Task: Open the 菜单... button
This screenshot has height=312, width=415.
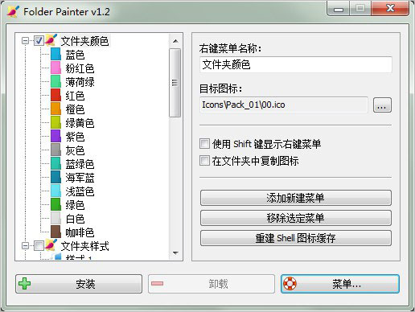Action: tap(340, 284)
